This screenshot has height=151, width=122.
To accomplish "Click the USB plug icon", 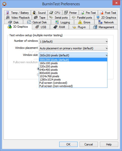I will pyautogui.click(x=37, y=27).
